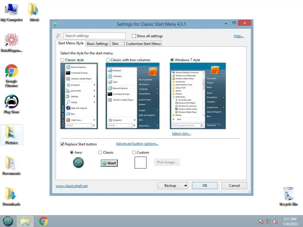
Task: Maximize the settings window
Action: [x=234, y=23]
